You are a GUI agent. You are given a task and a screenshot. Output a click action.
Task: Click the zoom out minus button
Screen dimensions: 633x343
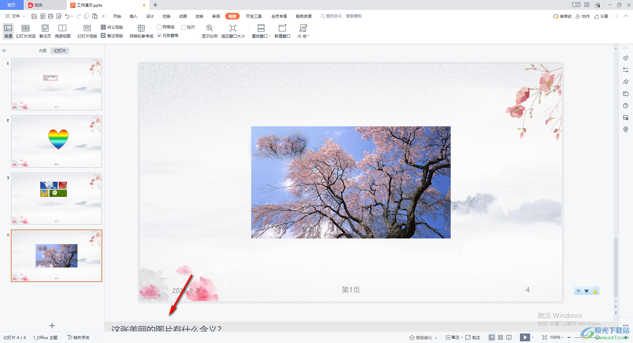pyautogui.click(x=569, y=337)
